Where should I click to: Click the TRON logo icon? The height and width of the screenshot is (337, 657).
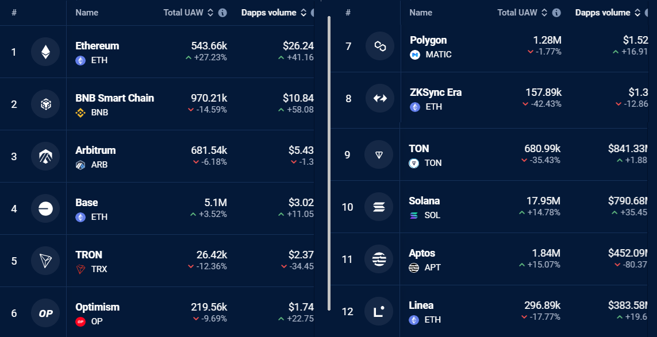click(x=45, y=261)
